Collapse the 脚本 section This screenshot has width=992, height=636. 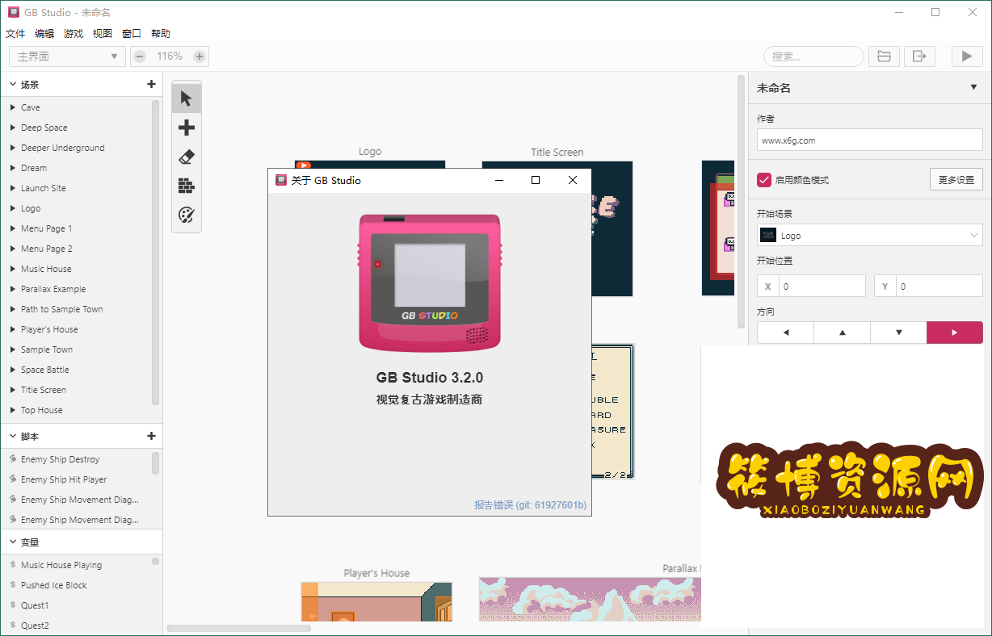[13, 436]
